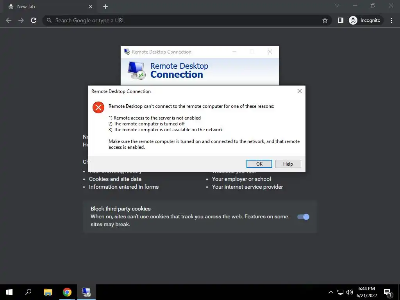Open Chrome side panel icon
Screen dimensions: 400x300
tap(341, 20)
